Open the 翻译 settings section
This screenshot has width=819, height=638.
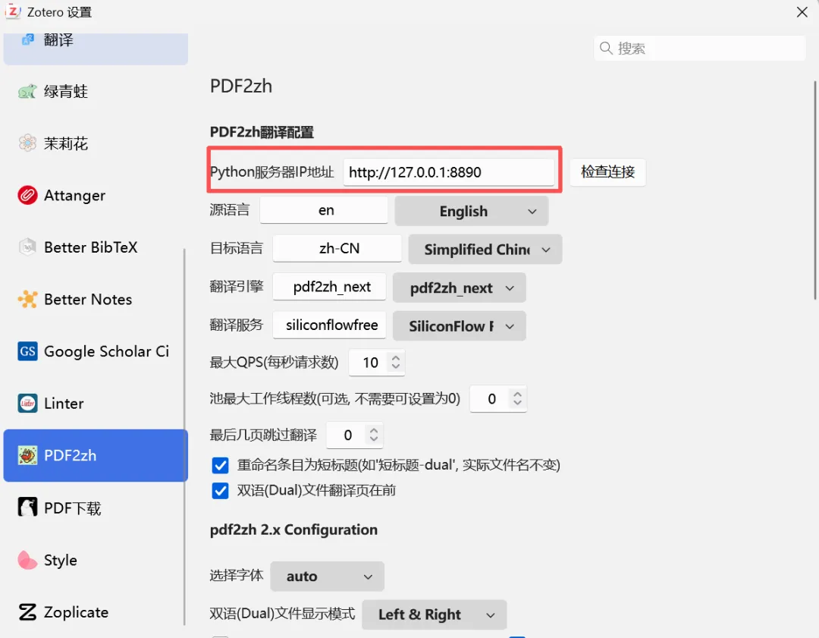[96, 48]
